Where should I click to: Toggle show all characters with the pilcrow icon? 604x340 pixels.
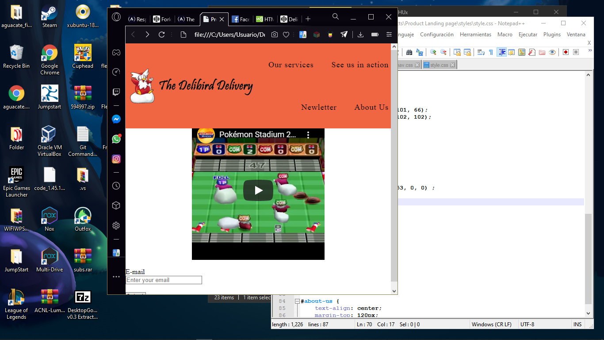coord(491,52)
